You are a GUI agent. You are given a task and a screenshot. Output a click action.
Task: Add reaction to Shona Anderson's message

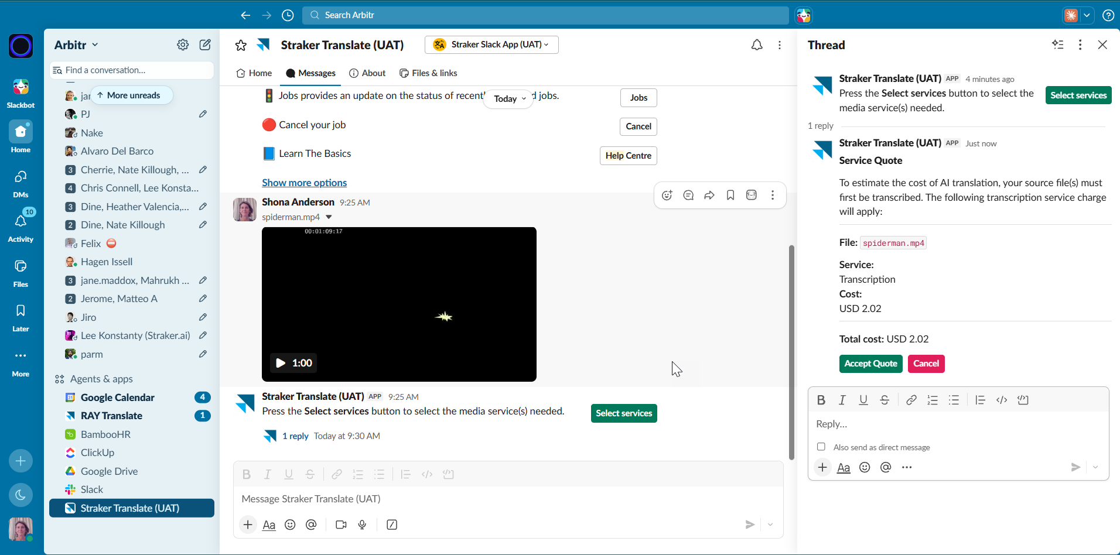[x=667, y=196]
